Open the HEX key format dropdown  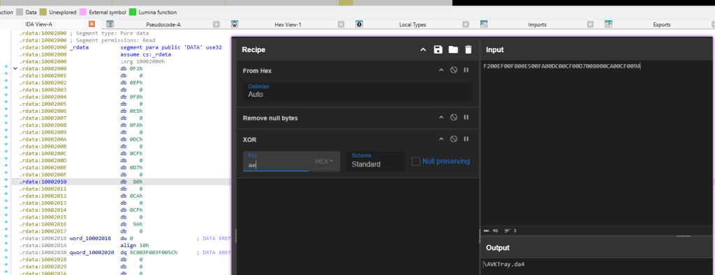[324, 162]
